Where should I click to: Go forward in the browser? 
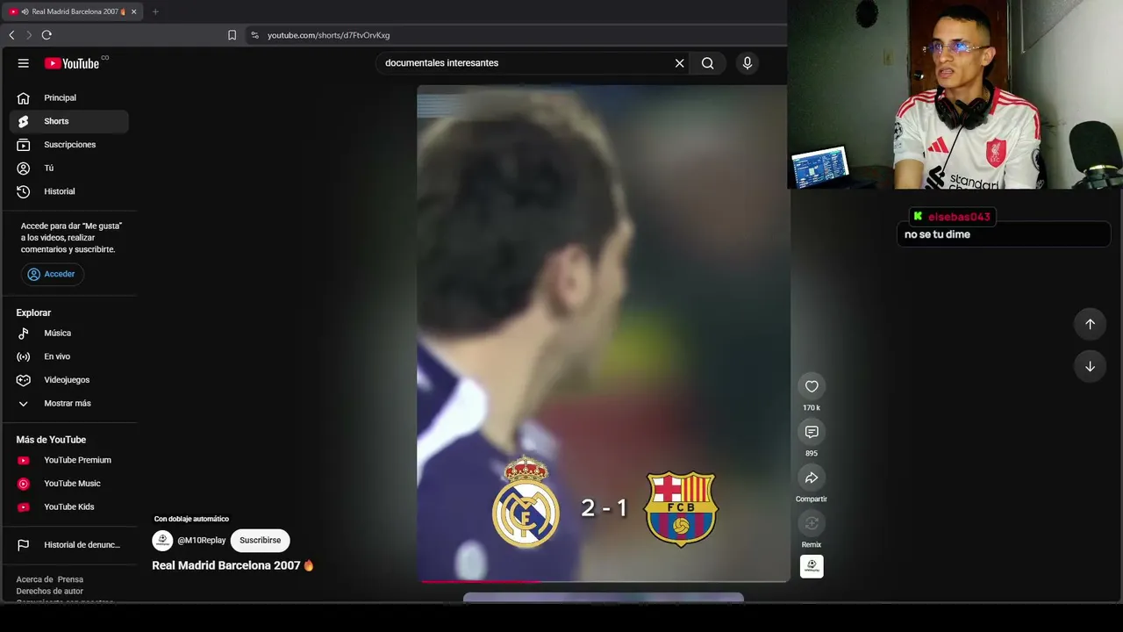(x=29, y=35)
